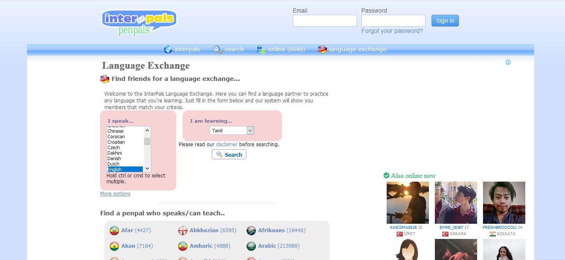The width and height of the screenshot is (565, 260).
Task: Click the interpals menu item in the navigation bar
Action: coord(187,49)
